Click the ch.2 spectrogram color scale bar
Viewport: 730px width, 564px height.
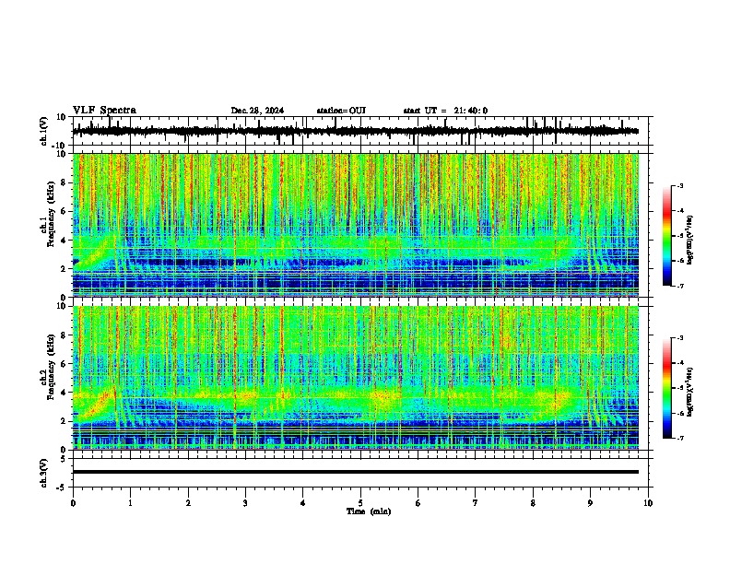pyautogui.click(x=667, y=388)
